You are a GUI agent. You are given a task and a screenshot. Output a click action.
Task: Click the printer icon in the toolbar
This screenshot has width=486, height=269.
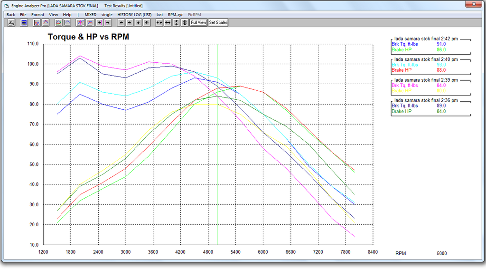(11, 22)
